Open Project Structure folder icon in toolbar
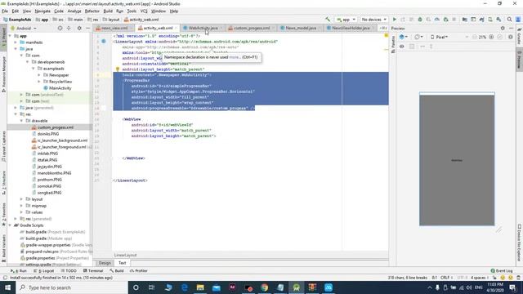The height and width of the screenshot is (294, 523). pos(465,20)
